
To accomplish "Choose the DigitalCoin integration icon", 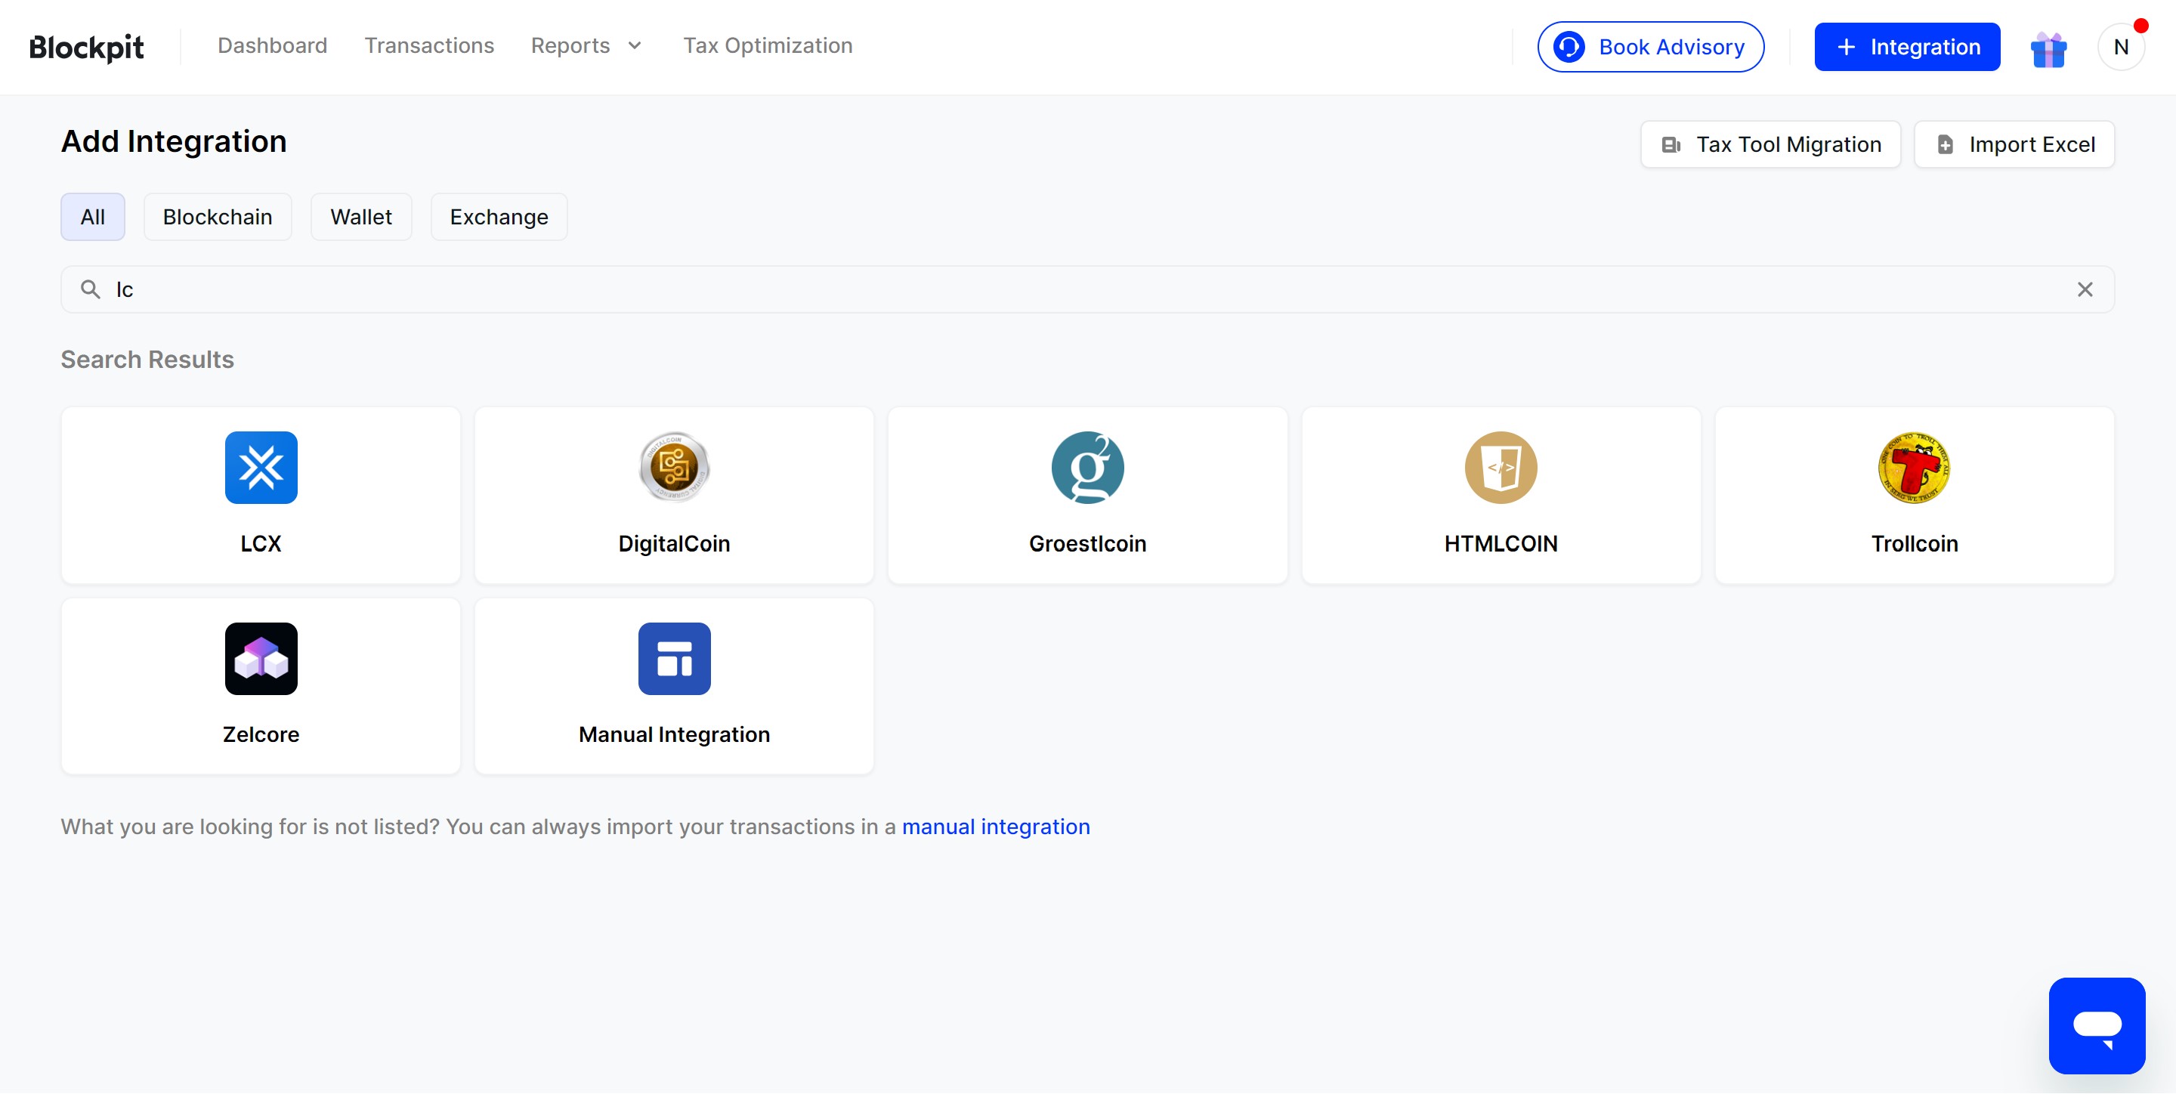I will click(x=674, y=467).
